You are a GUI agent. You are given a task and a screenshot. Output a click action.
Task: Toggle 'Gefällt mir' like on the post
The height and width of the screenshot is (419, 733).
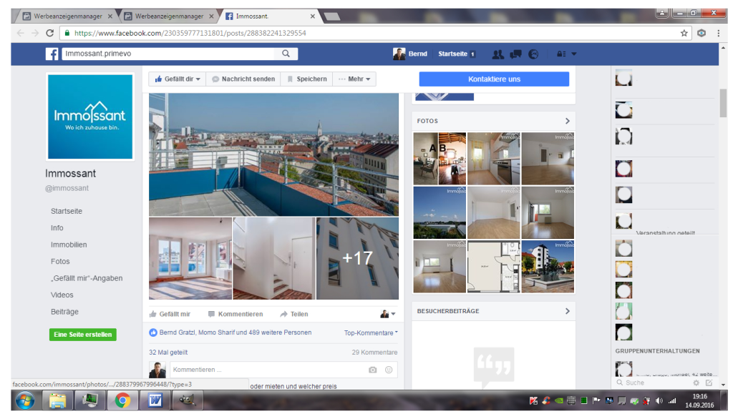click(x=170, y=314)
